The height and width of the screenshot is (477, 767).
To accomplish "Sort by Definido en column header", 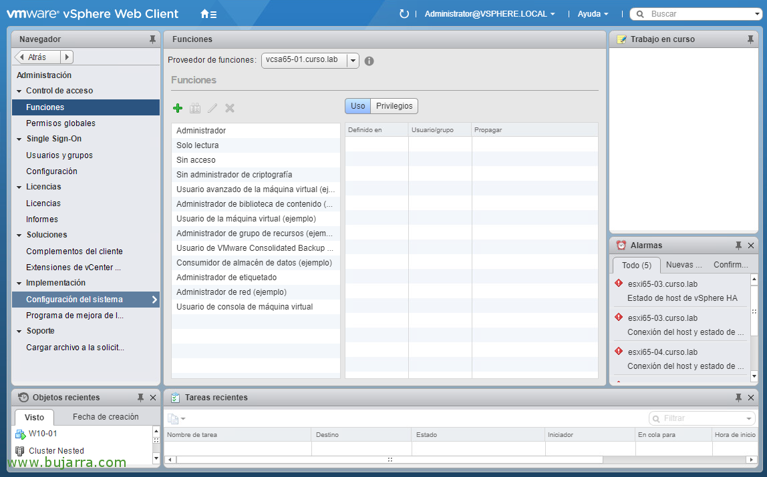I will coord(377,130).
